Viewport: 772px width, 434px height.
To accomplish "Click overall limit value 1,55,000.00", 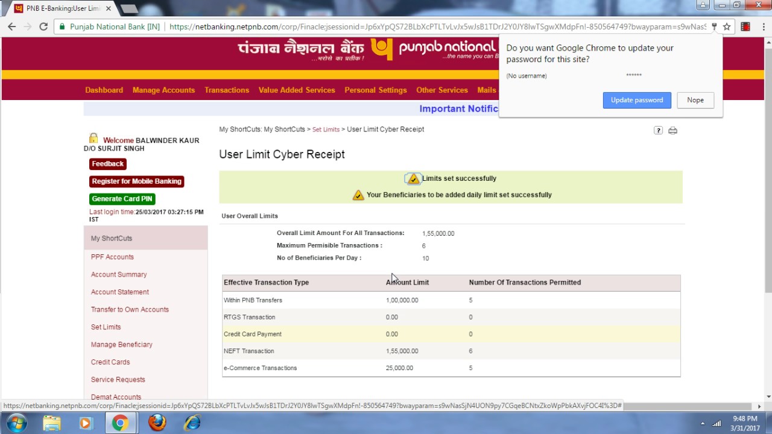I will tap(438, 233).
